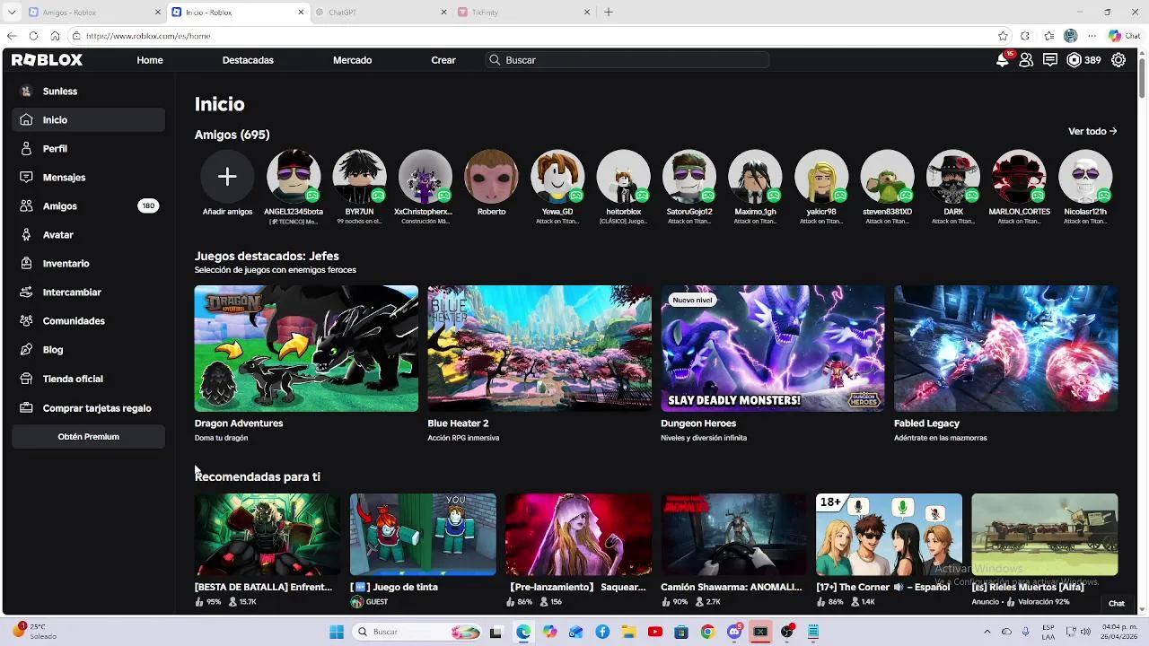Open friend DARK avatar
The image size is (1149, 646).
[x=953, y=177]
